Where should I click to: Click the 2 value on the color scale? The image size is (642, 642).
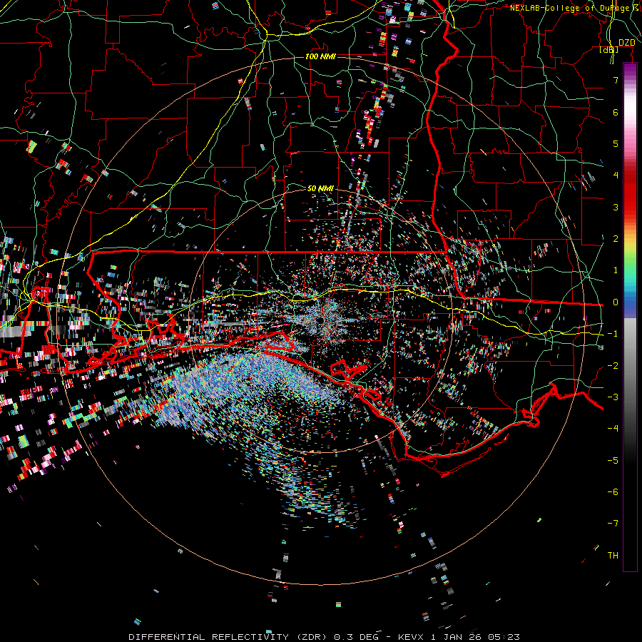click(616, 239)
